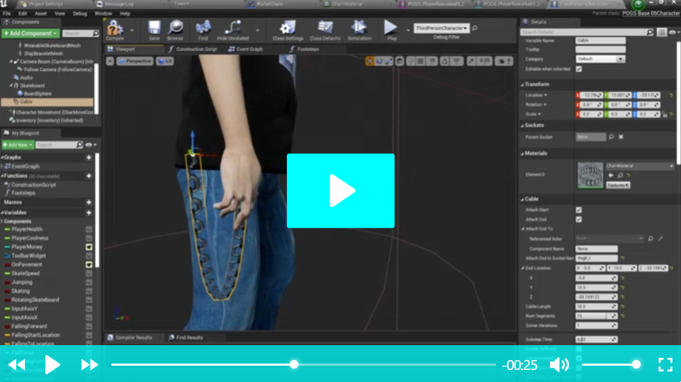The height and width of the screenshot is (382, 681).
Task: Toggle SkateSpeed variable visibility
Action: (x=89, y=274)
